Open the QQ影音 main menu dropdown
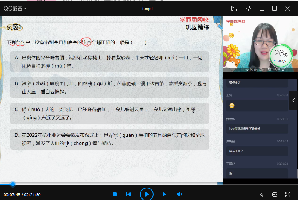 15,8
